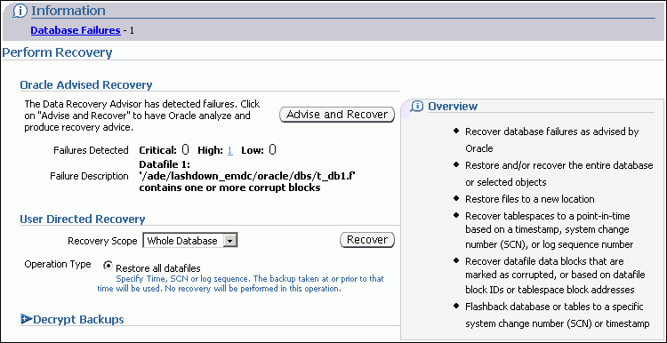Click the Information header icon

20,11
